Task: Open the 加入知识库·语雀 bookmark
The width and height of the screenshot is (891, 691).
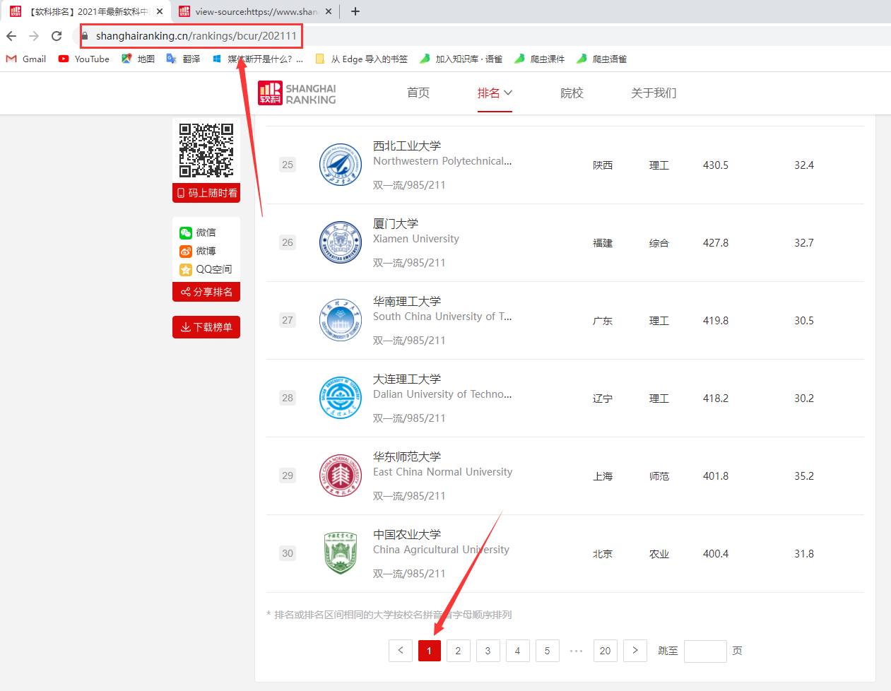Action: [x=461, y=59]
